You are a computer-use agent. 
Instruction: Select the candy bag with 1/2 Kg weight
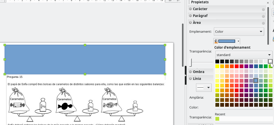point(111,100)
